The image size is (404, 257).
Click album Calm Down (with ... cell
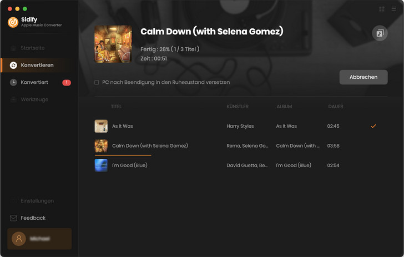click(x=298, y=145)
